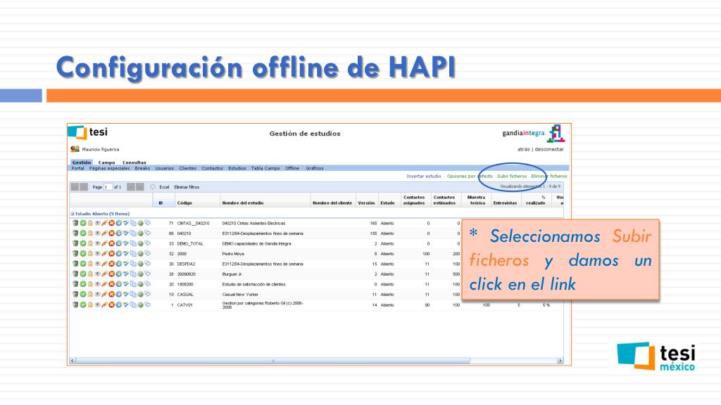Click the Subir ficheros link
The height and width of the screenshot is (405, 721).
(512, 176)
